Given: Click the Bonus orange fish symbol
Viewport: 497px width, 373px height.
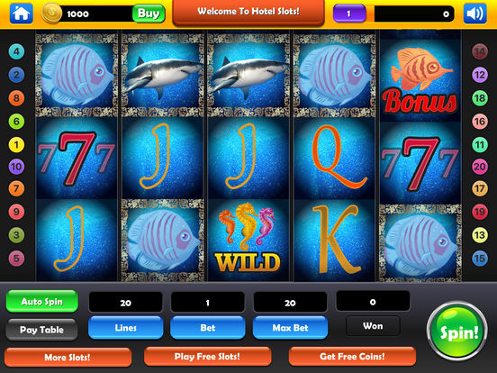Looking at the screenshot, I should point(420,81).
